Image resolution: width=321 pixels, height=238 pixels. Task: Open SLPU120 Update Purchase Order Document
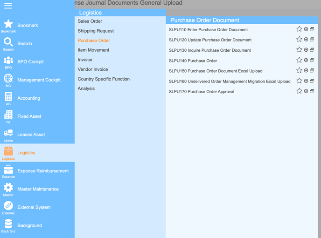click(x=210, y=40)
